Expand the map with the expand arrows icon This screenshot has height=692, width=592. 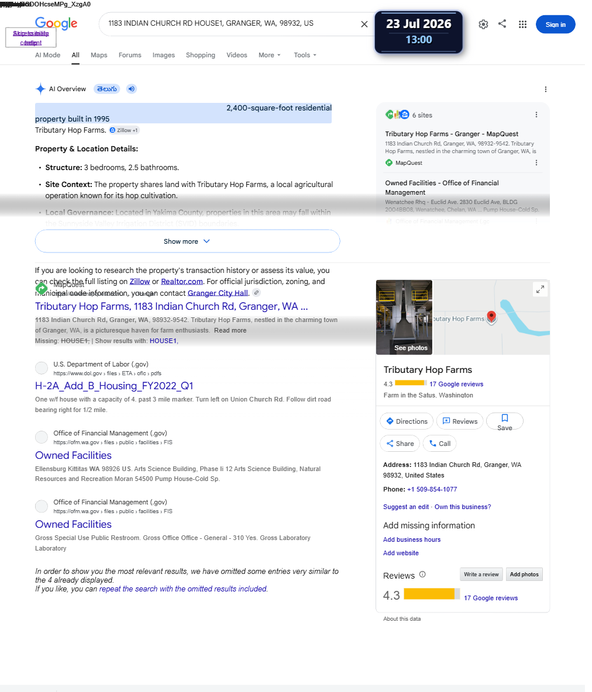click(540, 289)
